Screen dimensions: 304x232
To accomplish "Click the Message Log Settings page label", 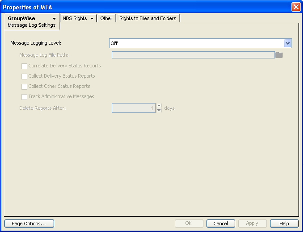I will point(32,25).
